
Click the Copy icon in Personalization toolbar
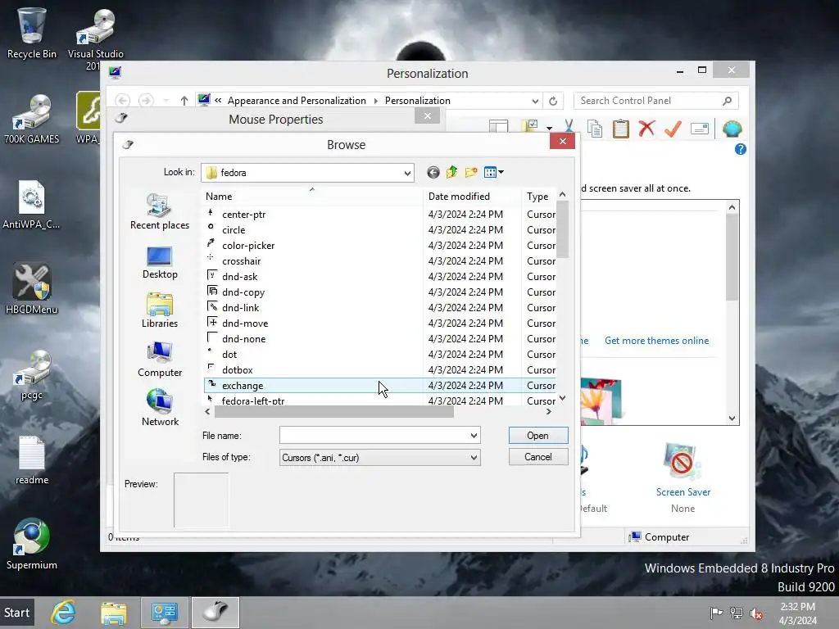595,129
